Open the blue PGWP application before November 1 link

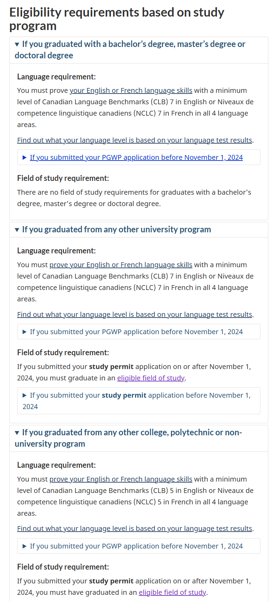[136, 157]
